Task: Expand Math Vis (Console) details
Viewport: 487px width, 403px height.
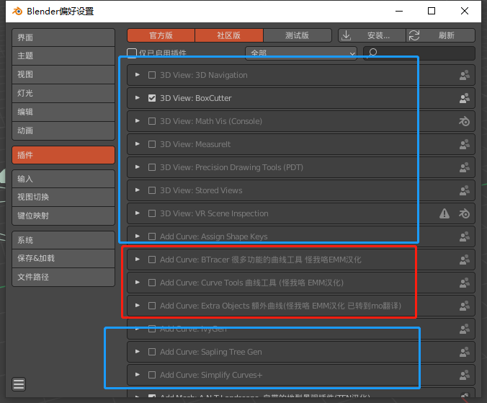Action: tap(138, 121)
